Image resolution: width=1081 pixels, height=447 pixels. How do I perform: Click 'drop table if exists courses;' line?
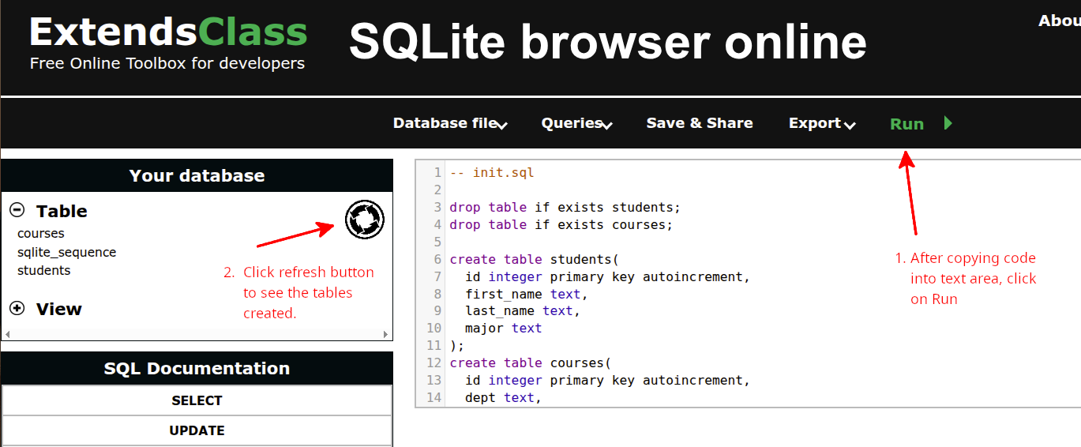click(x=561, y=224)
